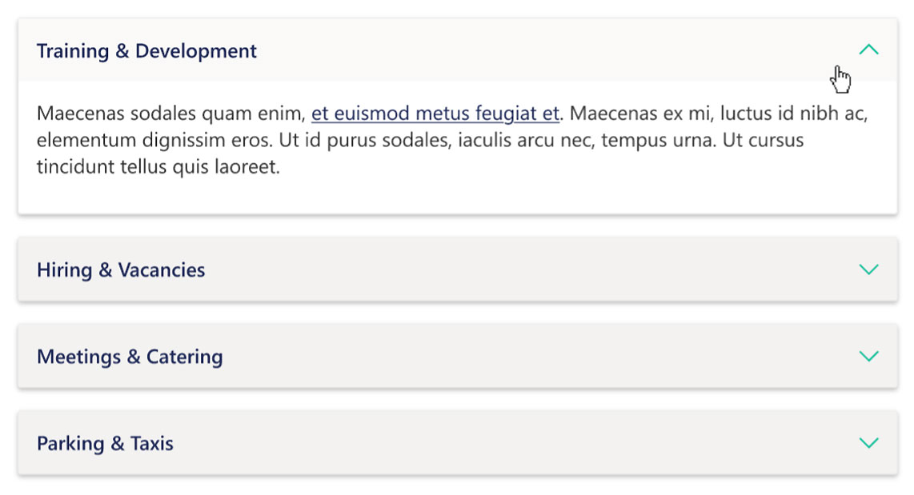Open the Meetings & Catering section title
The width and height of the screenshot is (914, 495).
pyautogui.click(x=130, y=357)
